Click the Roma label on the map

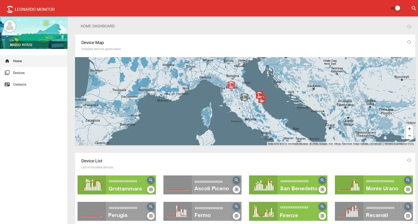(252, 119)
